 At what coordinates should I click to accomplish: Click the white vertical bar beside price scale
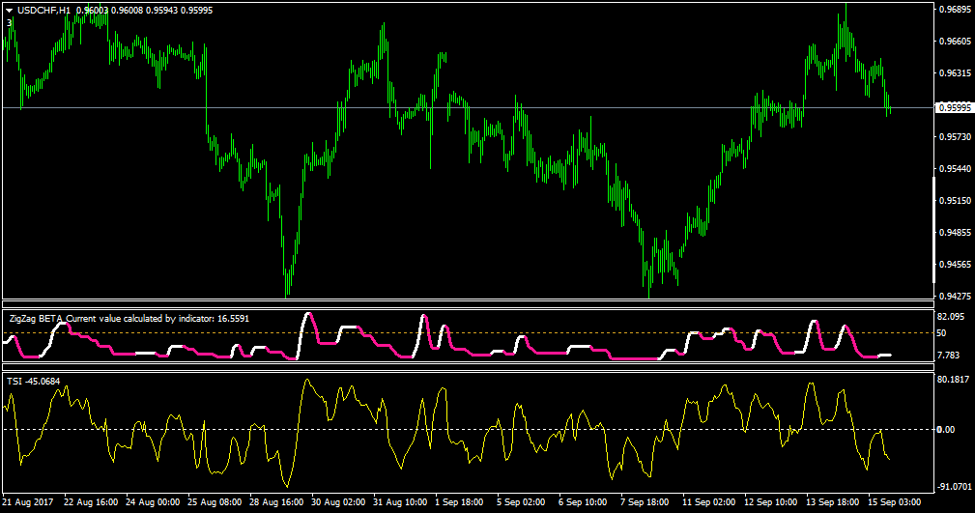934,230
